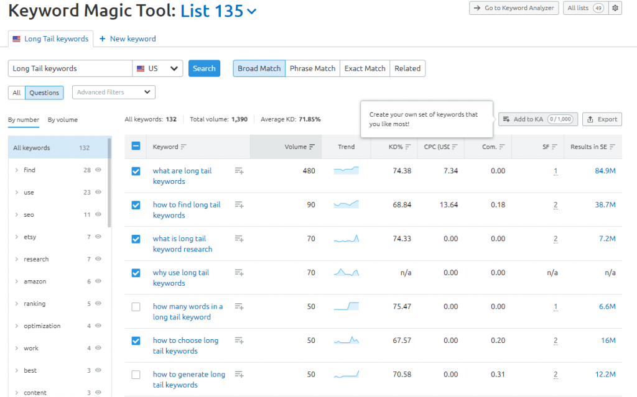Export the keyword list

click(x=601, y=119)
